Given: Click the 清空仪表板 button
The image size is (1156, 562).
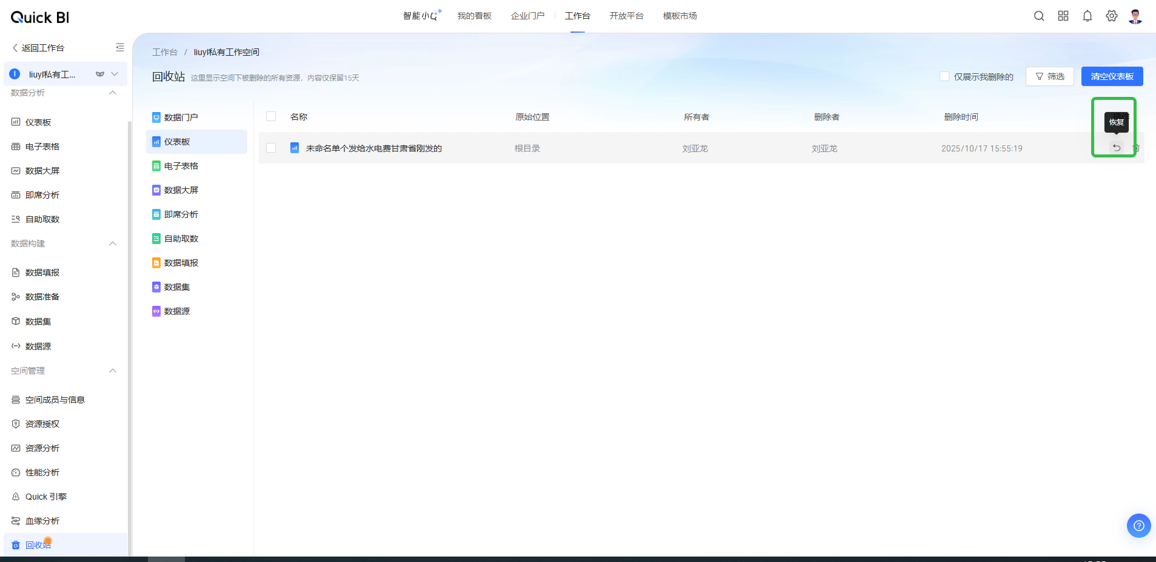Looking at the screenshot, I should tap(1112, 76).
